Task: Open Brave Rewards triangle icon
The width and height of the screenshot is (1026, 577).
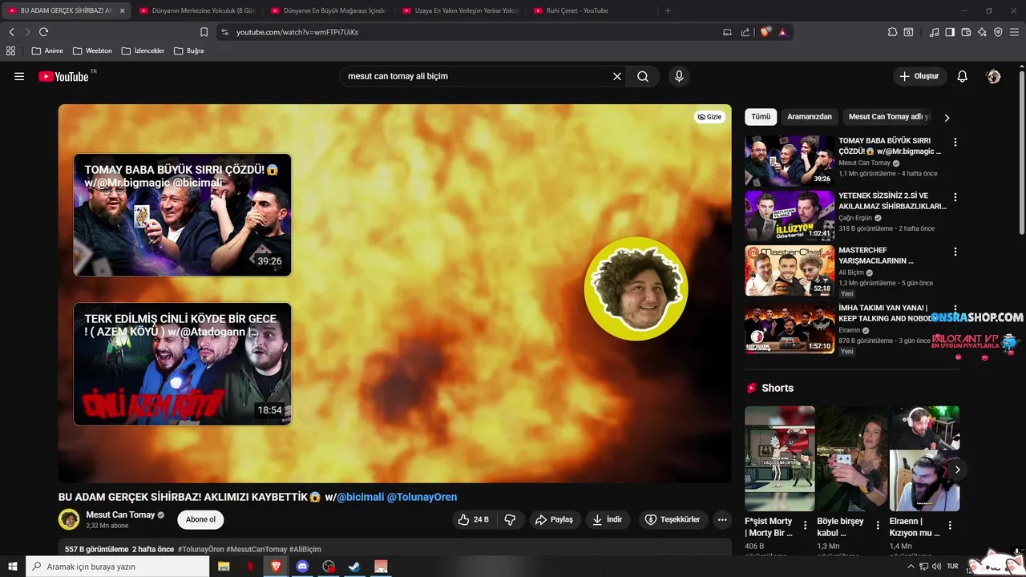Action: pos(782,32)
